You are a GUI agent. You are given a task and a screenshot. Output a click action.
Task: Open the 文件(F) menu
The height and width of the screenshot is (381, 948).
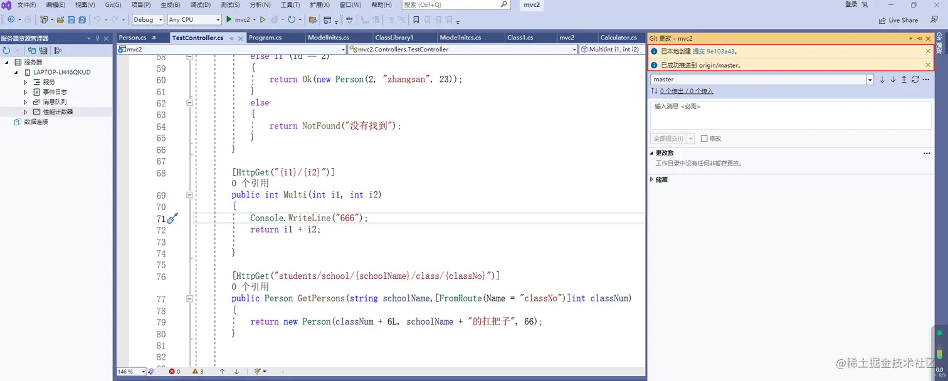[x=26, y=5]
